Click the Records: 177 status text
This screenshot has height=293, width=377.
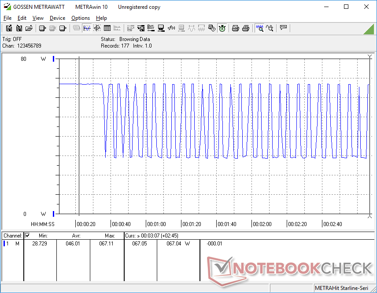(x=115, y=46)
